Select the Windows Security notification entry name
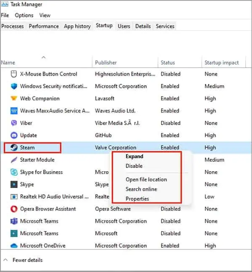 [x=54, y=86]
